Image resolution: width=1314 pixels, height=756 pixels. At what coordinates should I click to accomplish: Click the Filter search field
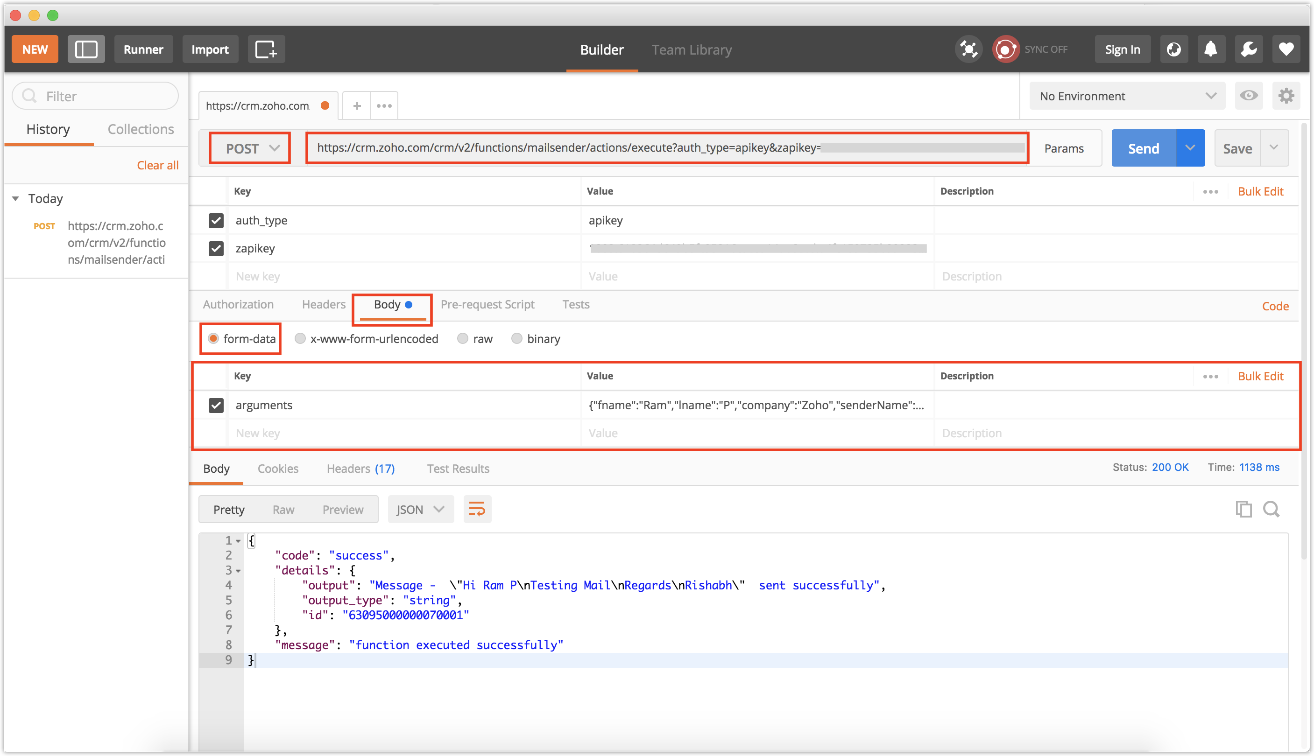coord(95,96)
